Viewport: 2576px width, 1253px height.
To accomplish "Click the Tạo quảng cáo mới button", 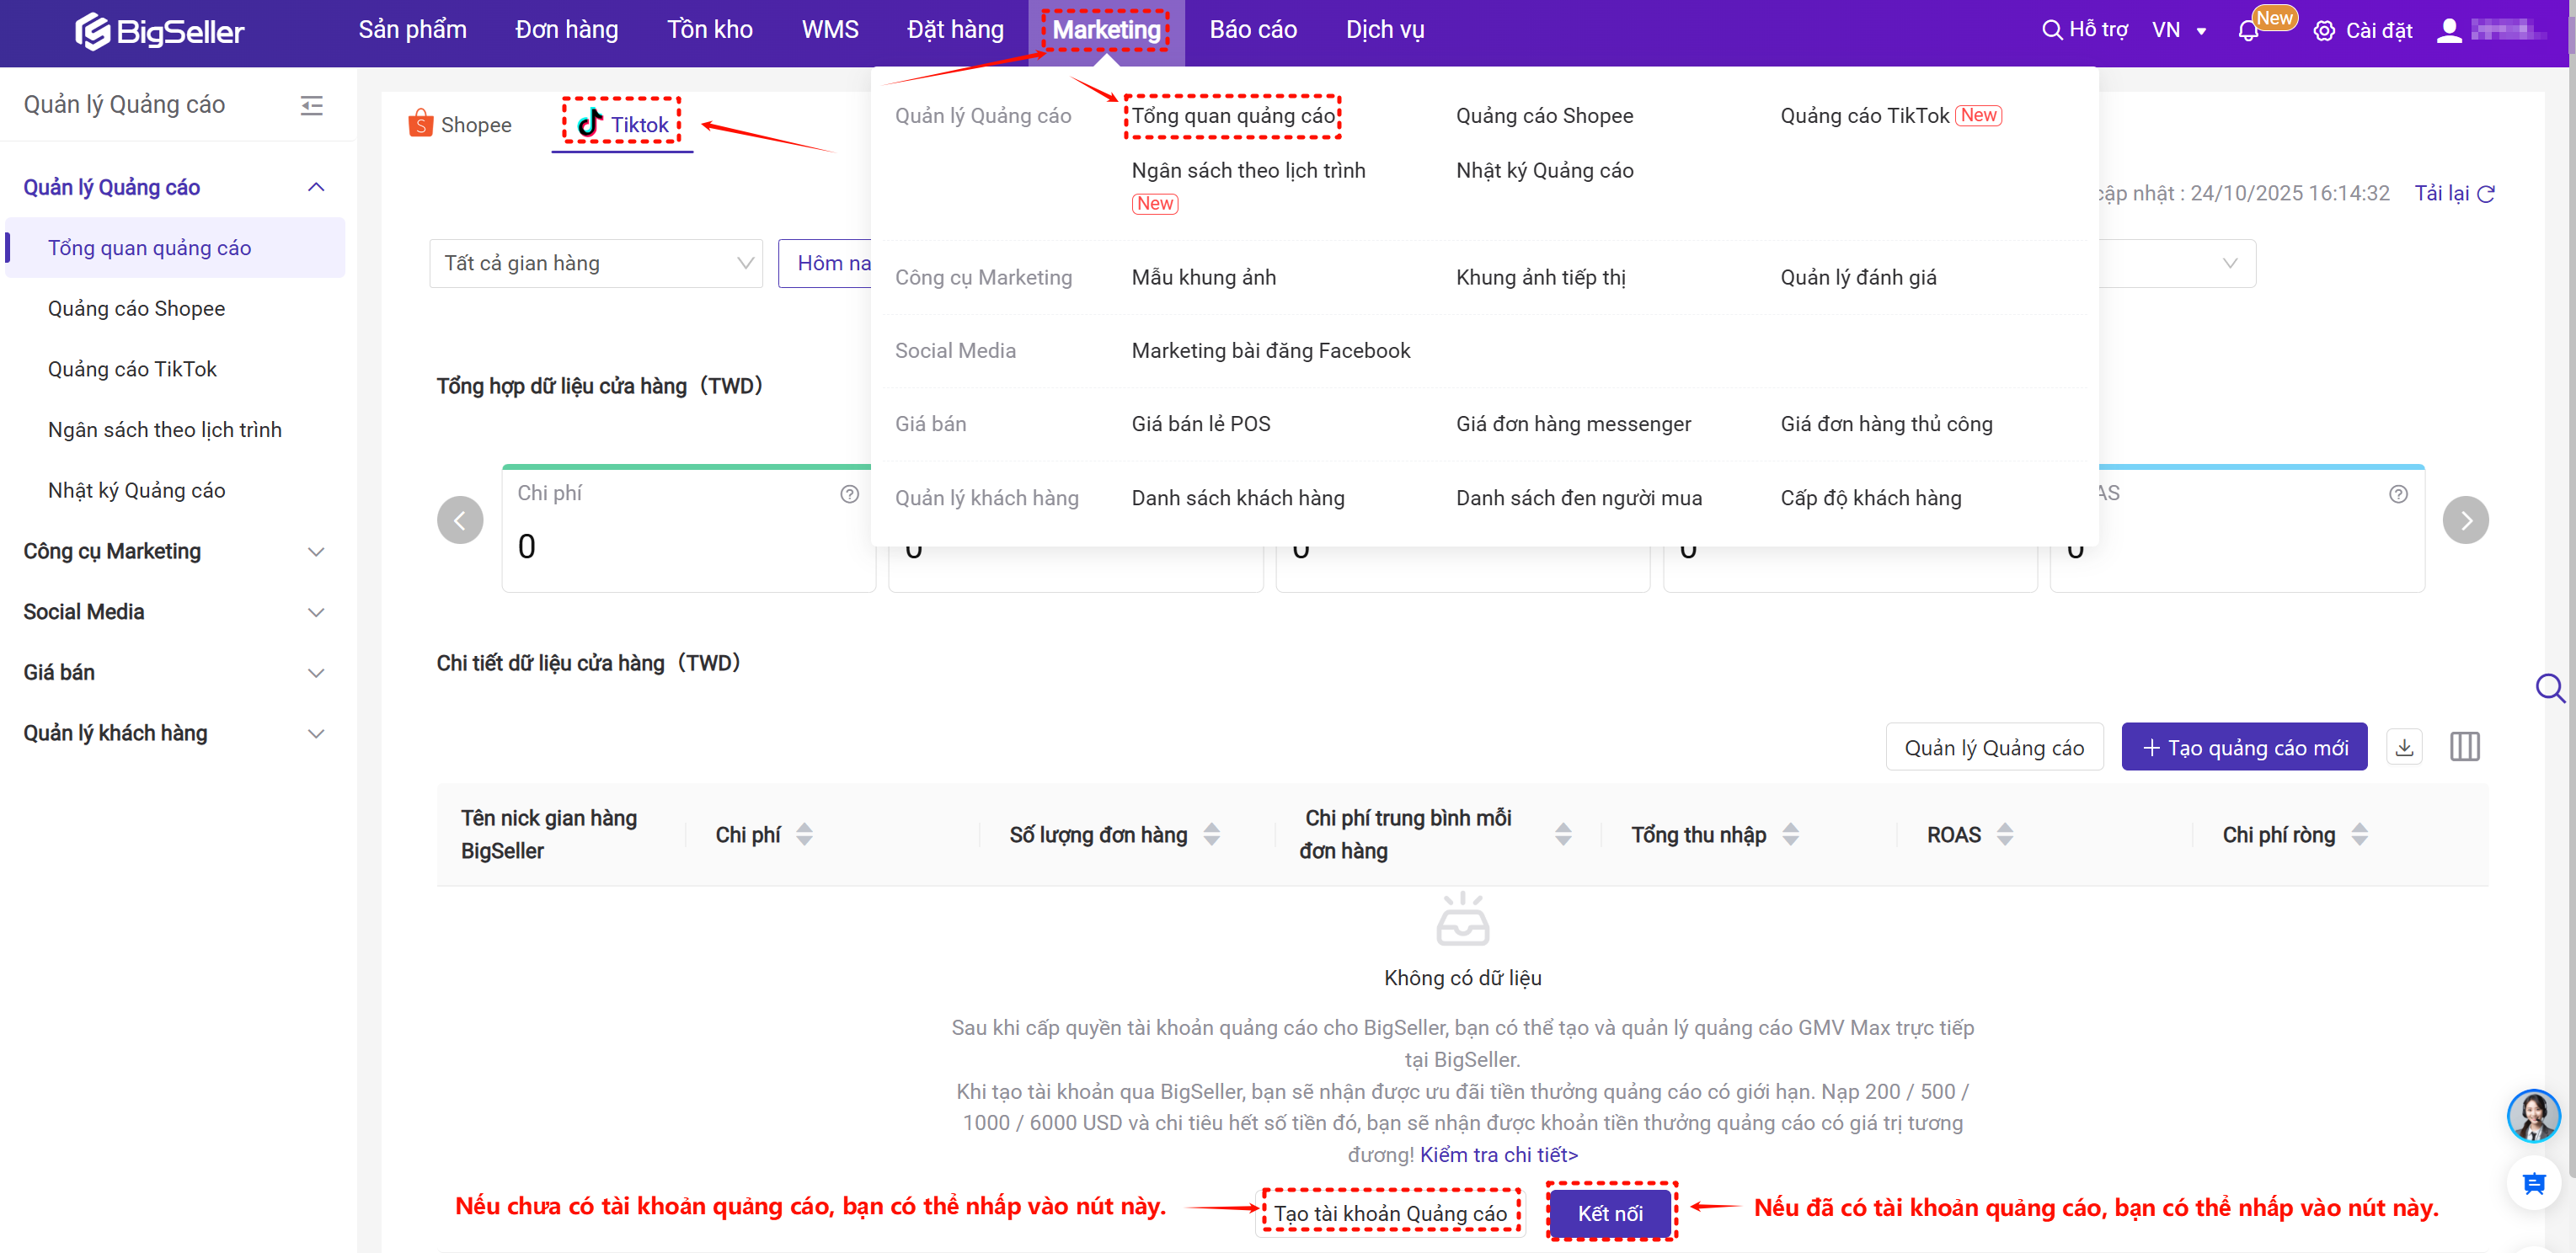I will coord(2243,747).
